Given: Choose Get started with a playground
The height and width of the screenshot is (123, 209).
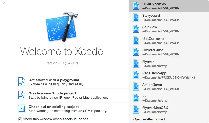Looking at the screenshot, I should click(x=54, y=80).
